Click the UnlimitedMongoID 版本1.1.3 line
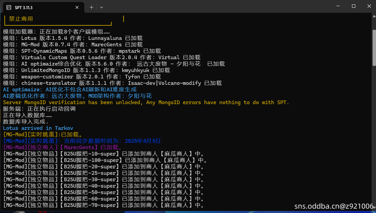The image size is (376, 213). coord(86,70)
